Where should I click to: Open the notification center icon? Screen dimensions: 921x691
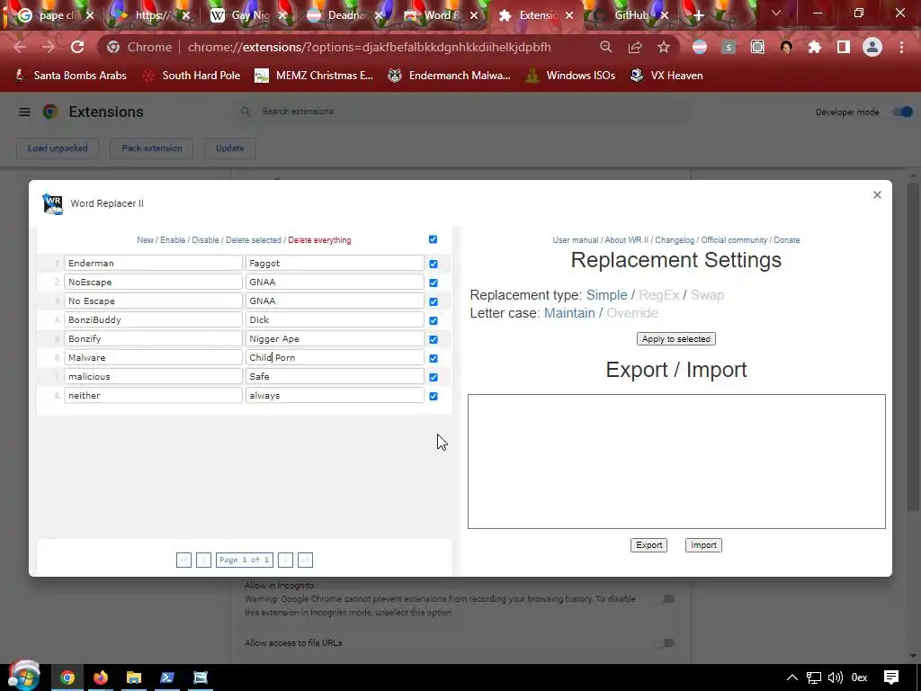click(891, 678)
